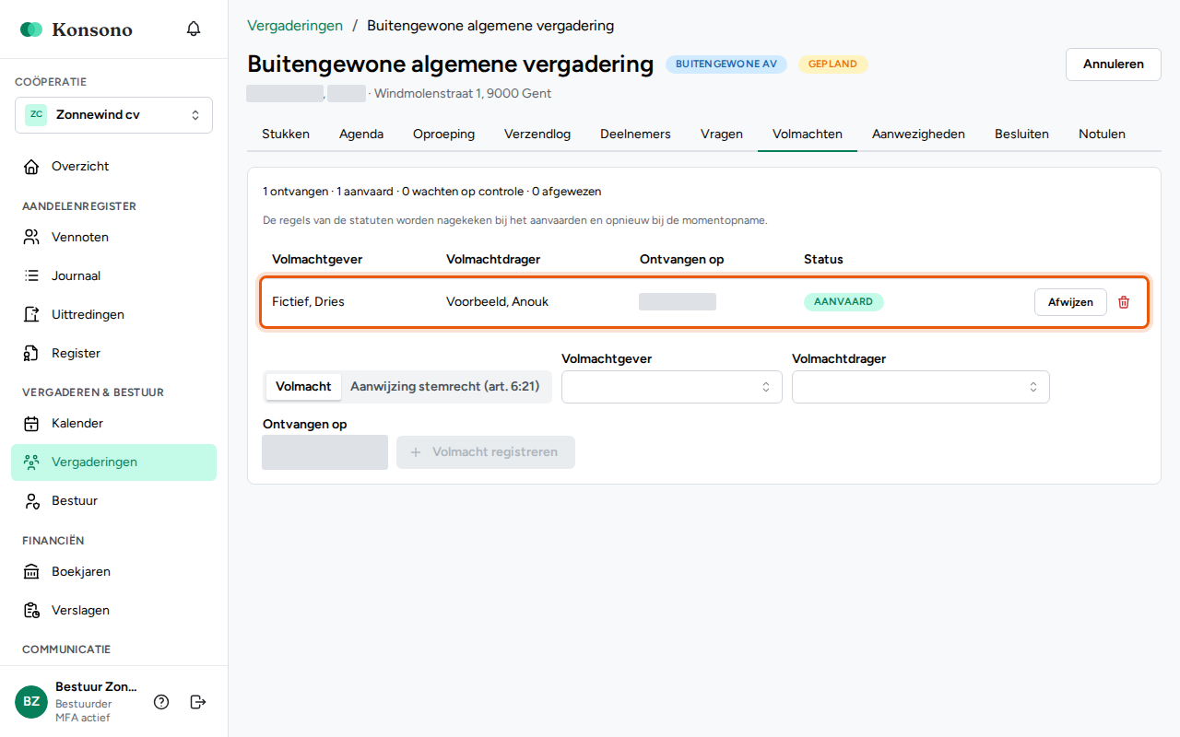Click Afwijzen for Fictief, Dries
This screenshot has width=1180, height=737.
(1070, 302)
